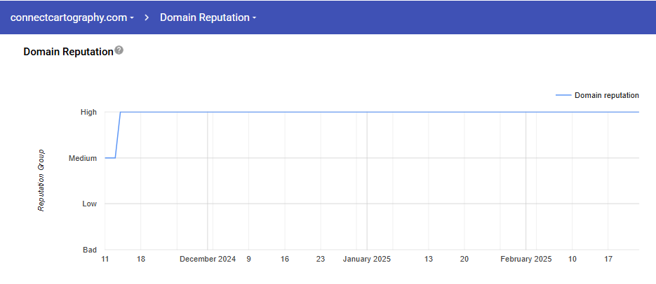The image size is (656, 284).
Task: Click 'December 2024' on the date axis
Action: click(x=208, y=259)
